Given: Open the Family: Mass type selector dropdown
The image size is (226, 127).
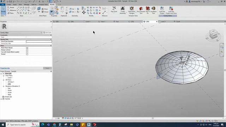Looking at the screenshot, I should pos(21,32).
